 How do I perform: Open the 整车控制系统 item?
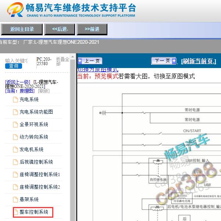click(x=34, y=212)
